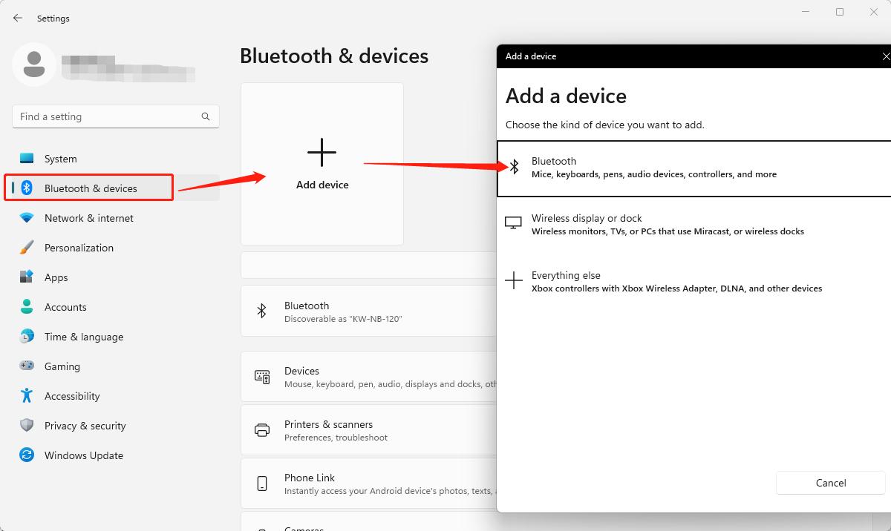The height and width of the screenshot is (531, 891).
Task: Open Windows Update in sidebar
Action: point(115,455)
